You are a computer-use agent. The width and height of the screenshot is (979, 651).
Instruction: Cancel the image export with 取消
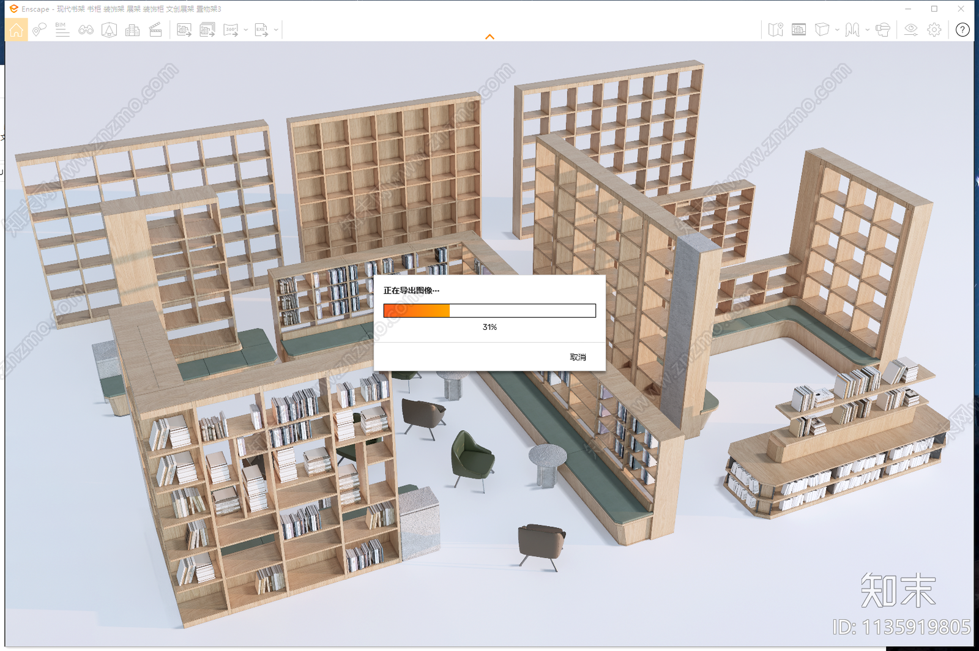[x=578, y=357]
